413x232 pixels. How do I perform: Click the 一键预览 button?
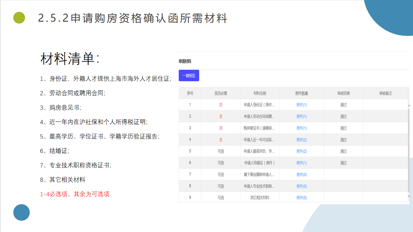pos(189,75)
